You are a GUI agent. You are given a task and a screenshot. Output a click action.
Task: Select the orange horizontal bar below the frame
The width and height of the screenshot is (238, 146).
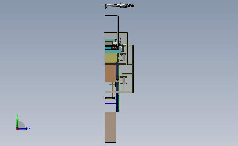coord(109,98)
